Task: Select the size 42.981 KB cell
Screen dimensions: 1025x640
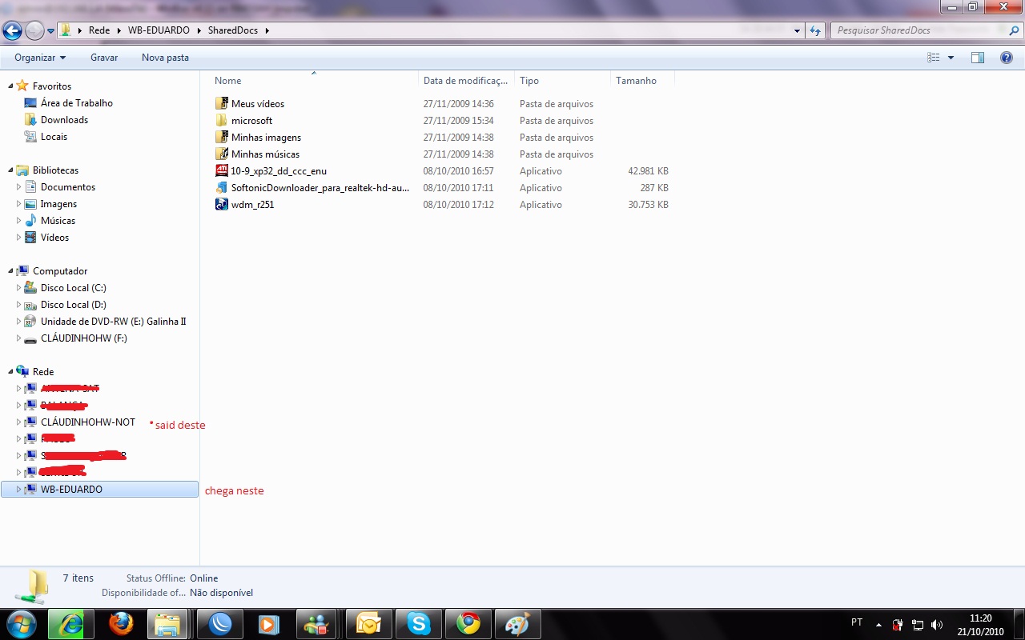Action: [x=649, y=171]
